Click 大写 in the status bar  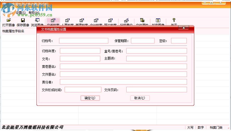190,127
